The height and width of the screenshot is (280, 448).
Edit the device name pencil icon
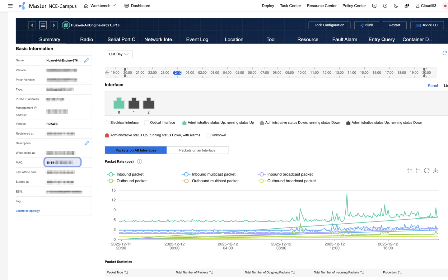86,60
